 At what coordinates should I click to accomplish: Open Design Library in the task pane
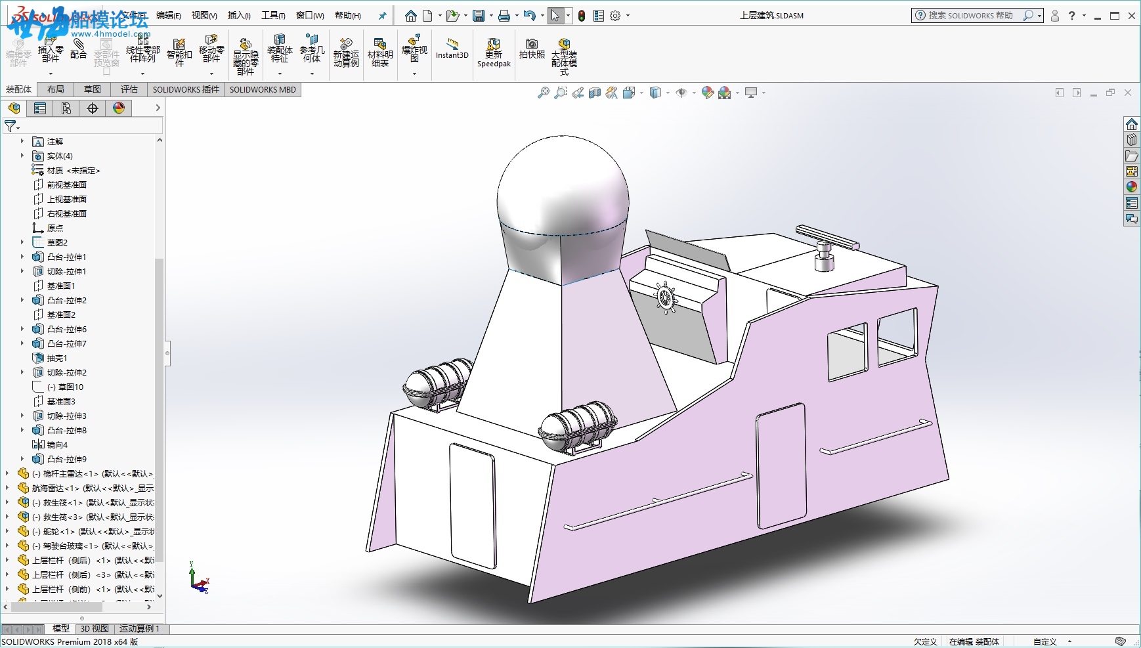pyautogui.click(x=1132, y=140)
